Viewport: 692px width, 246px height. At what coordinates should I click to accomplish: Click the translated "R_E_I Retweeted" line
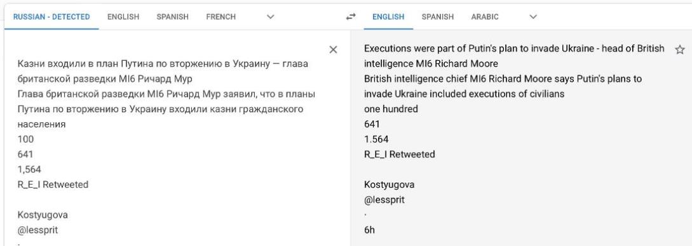pos(400,154)
